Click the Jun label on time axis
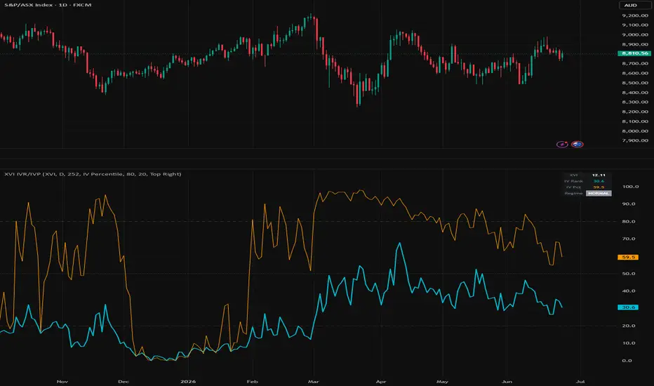Viewport: 654px width, 386px height. [507, 381]
